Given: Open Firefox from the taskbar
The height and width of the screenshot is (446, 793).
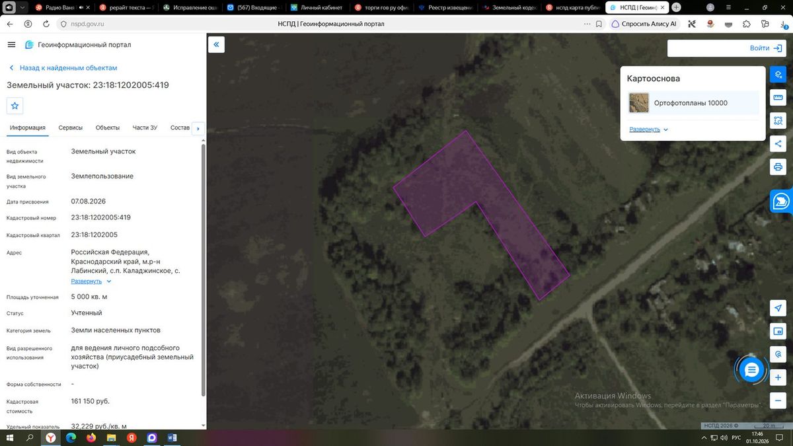Looking at the screenshot, I should coord(91,437).
